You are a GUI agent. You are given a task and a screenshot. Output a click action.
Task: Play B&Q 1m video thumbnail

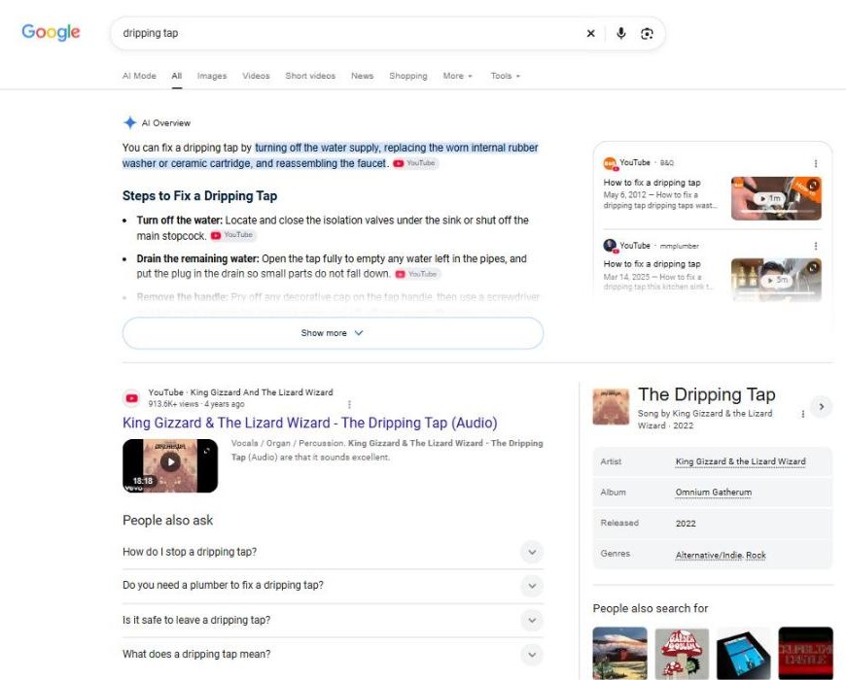776,198
